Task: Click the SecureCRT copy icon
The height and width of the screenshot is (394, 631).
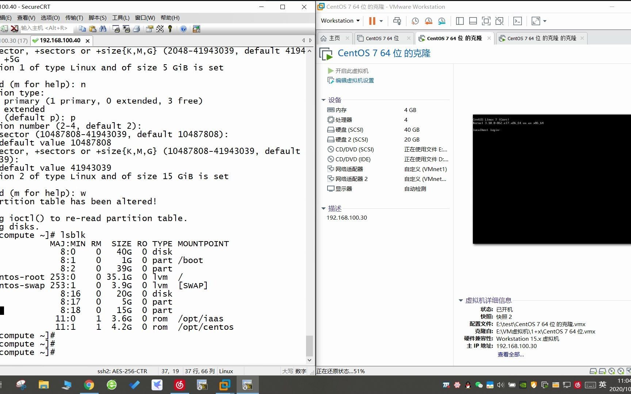Action: pyautogui.click(x=82, y=28)
